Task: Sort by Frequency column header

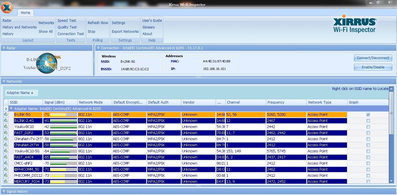Action: (x=286, y=102)
